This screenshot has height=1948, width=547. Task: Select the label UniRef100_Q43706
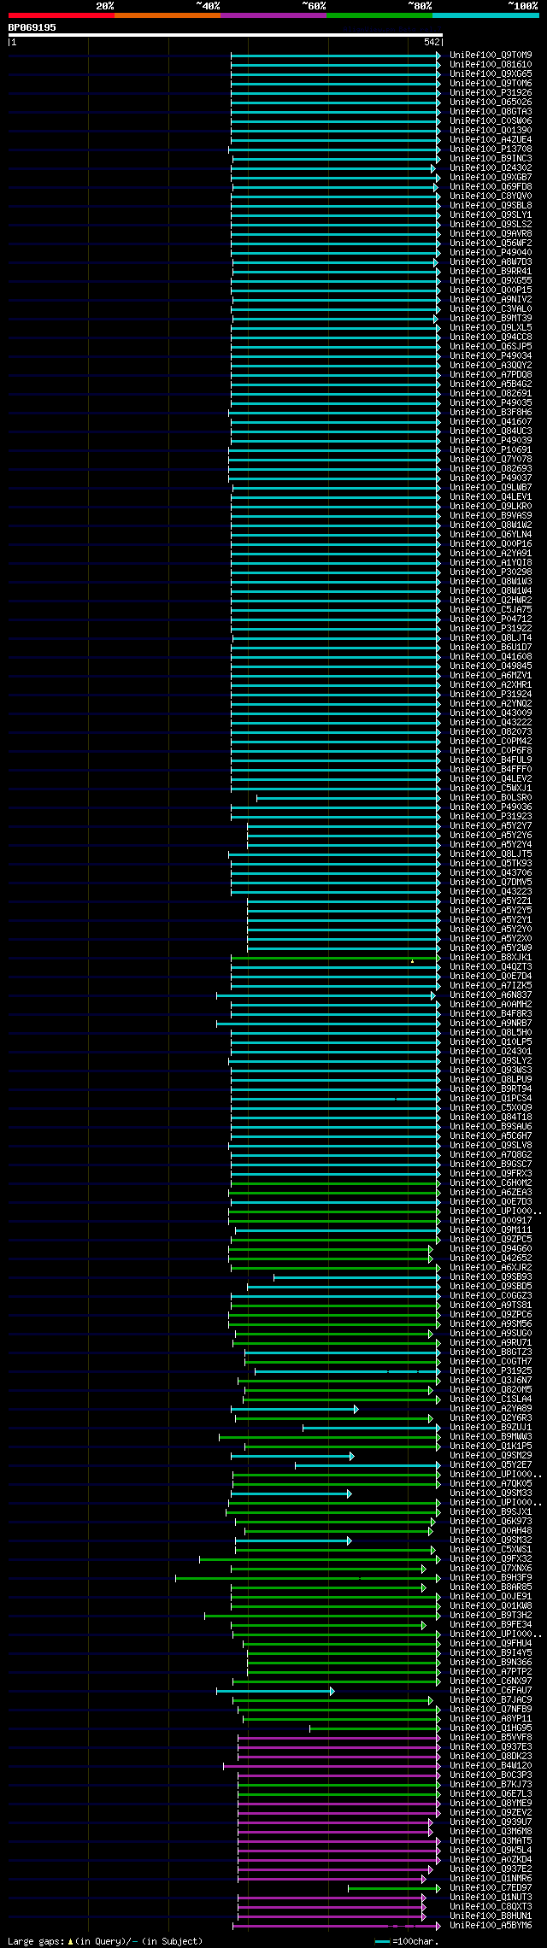coord(491,873)
